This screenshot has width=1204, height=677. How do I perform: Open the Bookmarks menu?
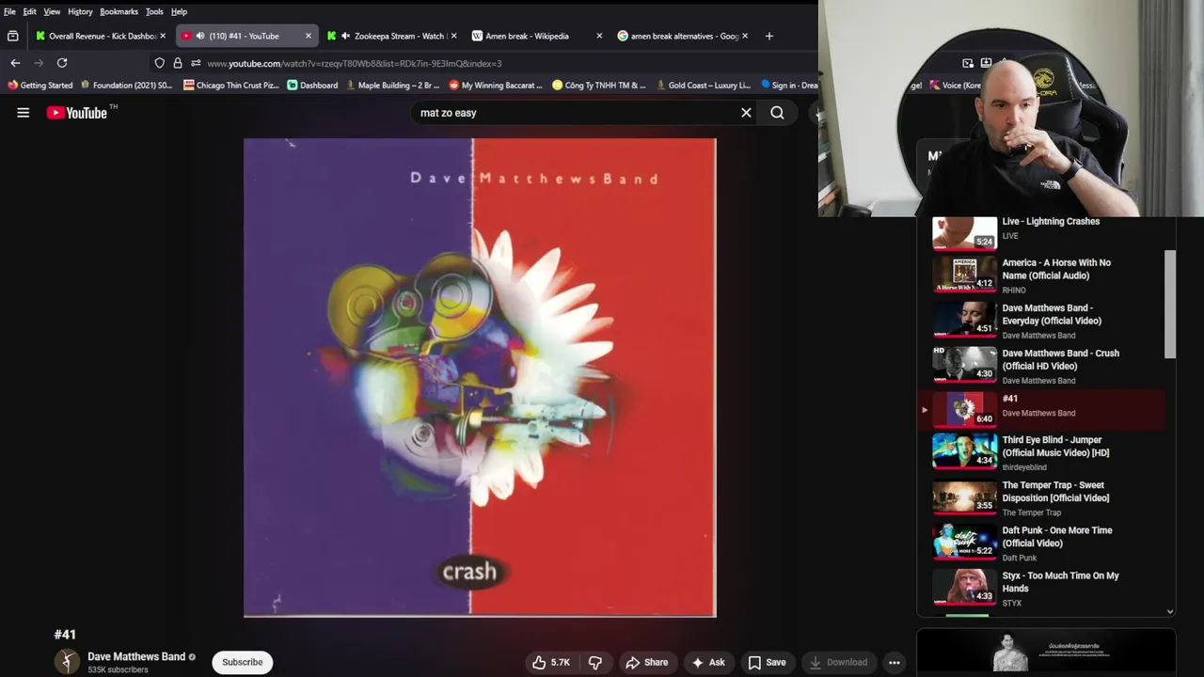point(119,11)
